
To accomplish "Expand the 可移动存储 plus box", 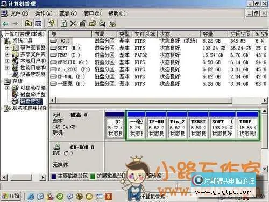I will 7,88.
